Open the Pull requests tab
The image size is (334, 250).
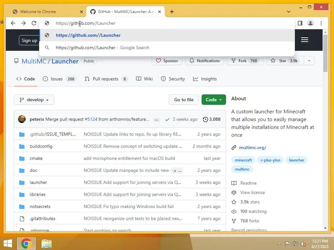(106, 79)
